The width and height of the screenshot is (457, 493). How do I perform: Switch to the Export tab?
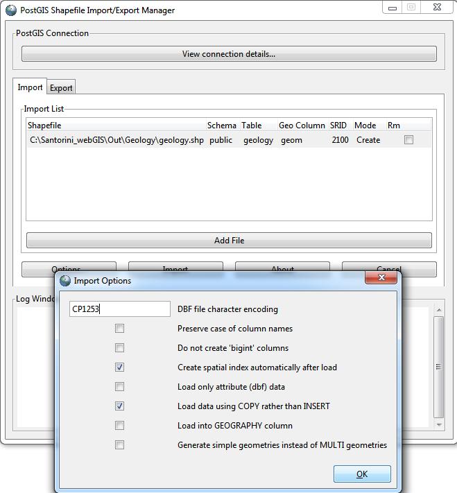[61, 88]
